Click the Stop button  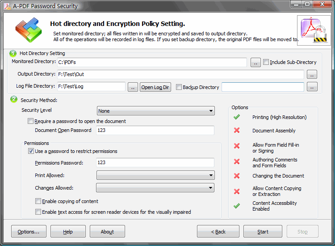pyautogui.click(x=302, y=231)
